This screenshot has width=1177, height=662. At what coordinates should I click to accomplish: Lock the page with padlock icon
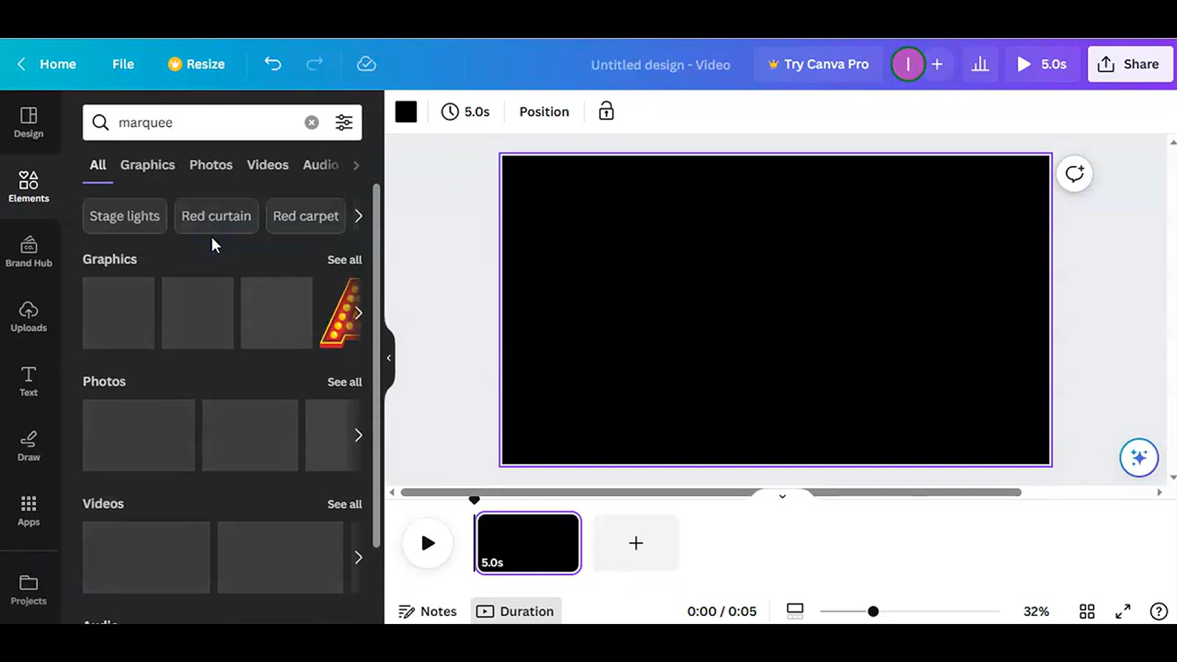tap(606, 111)
